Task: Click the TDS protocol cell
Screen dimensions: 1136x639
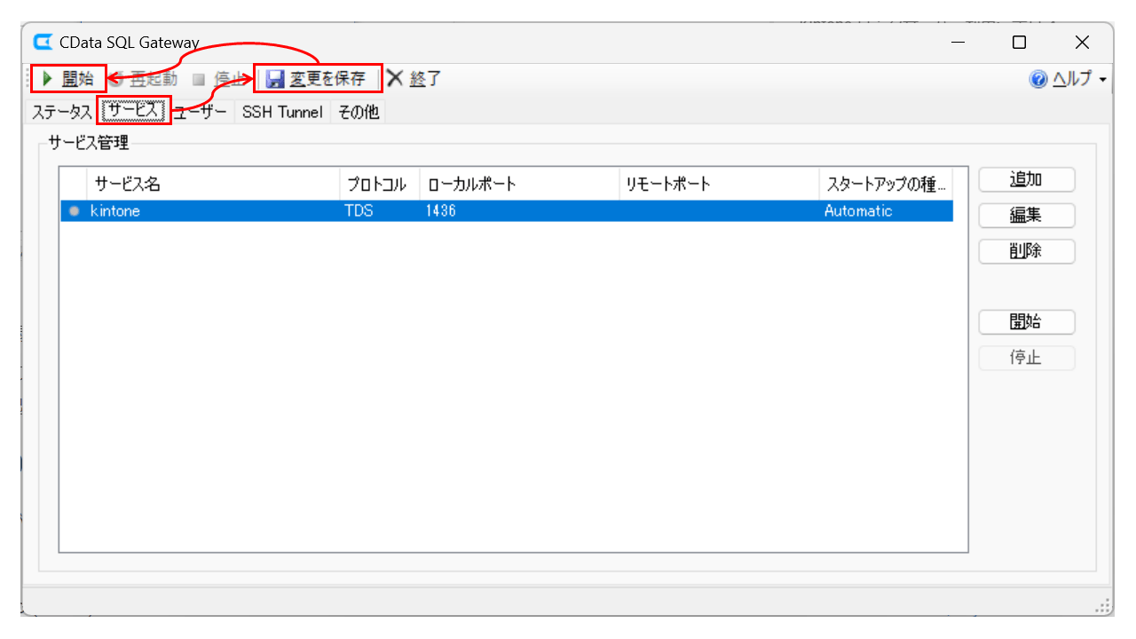Action: pyautogui.click(x=359, y=211)
